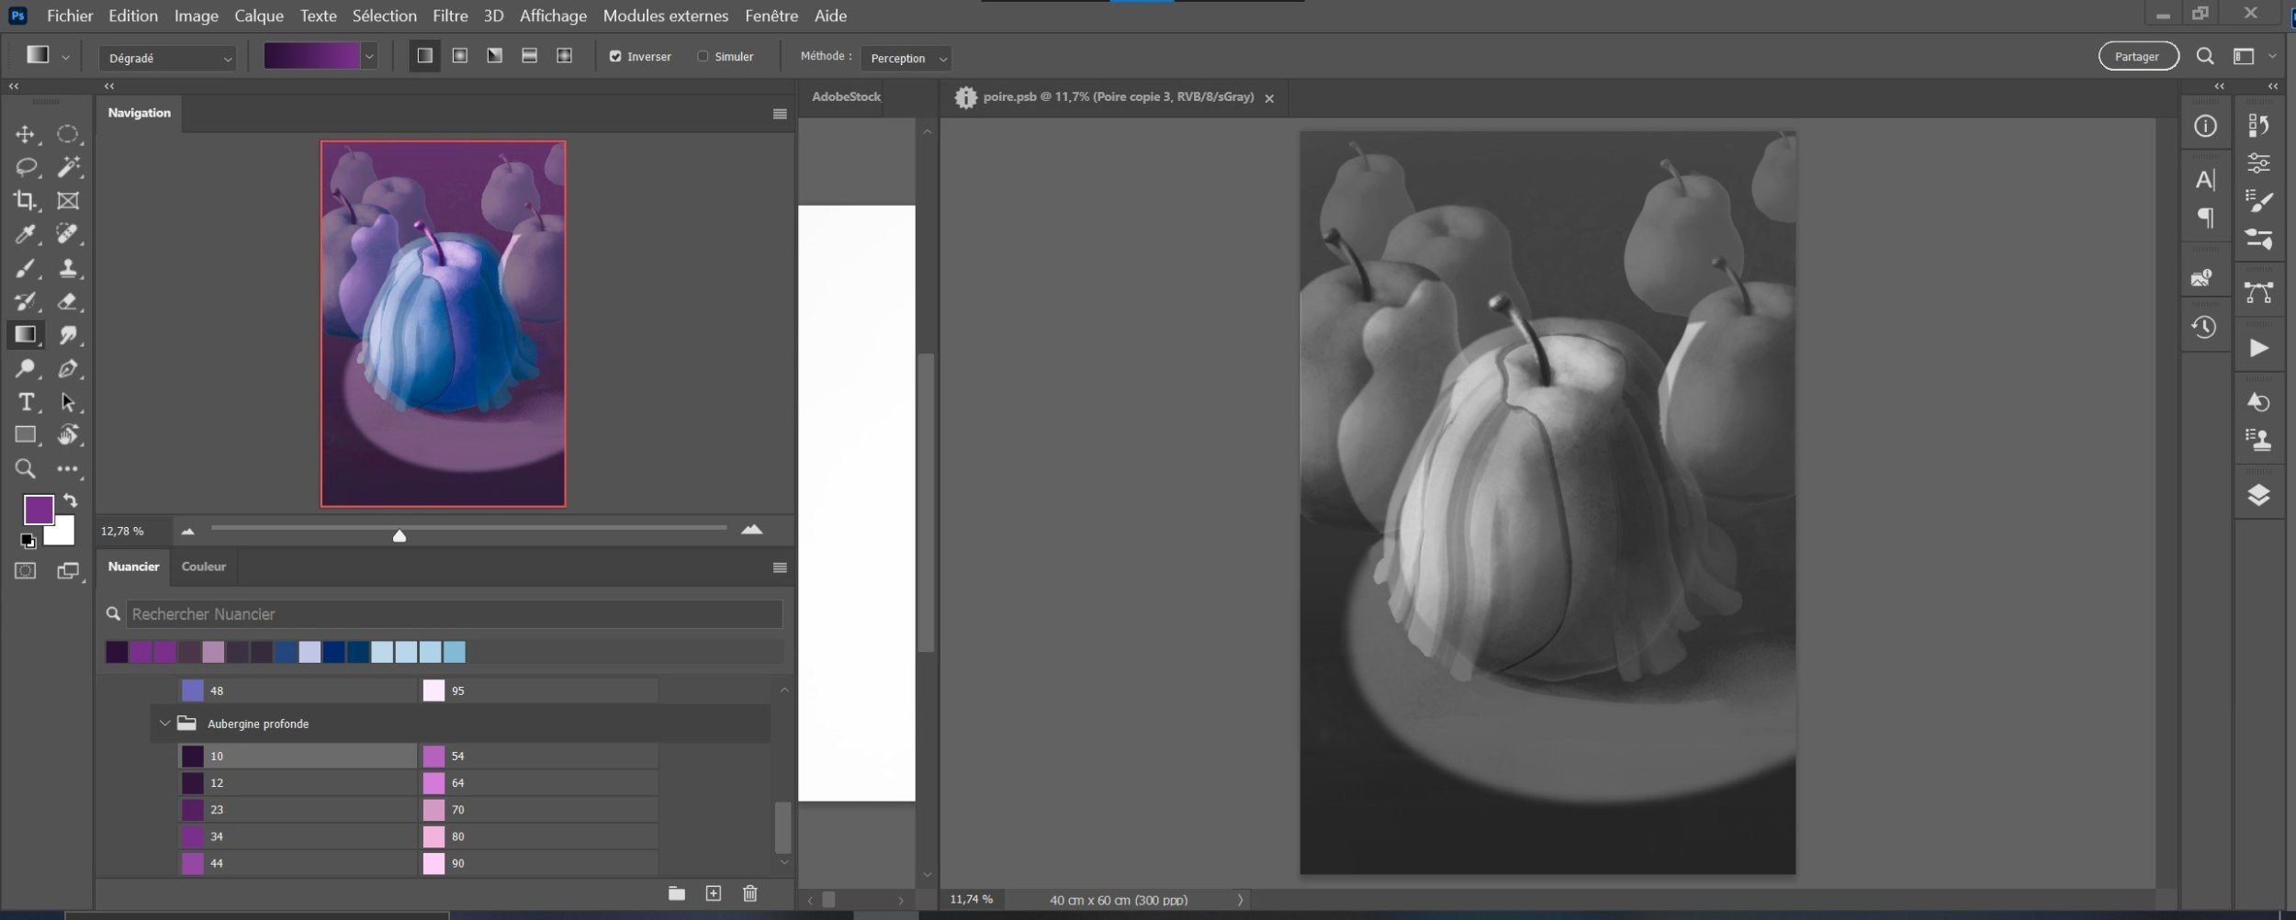Select the Eyedropper tool
Viewport: 2296px width, 920px height.
click(x=25, y=234)
